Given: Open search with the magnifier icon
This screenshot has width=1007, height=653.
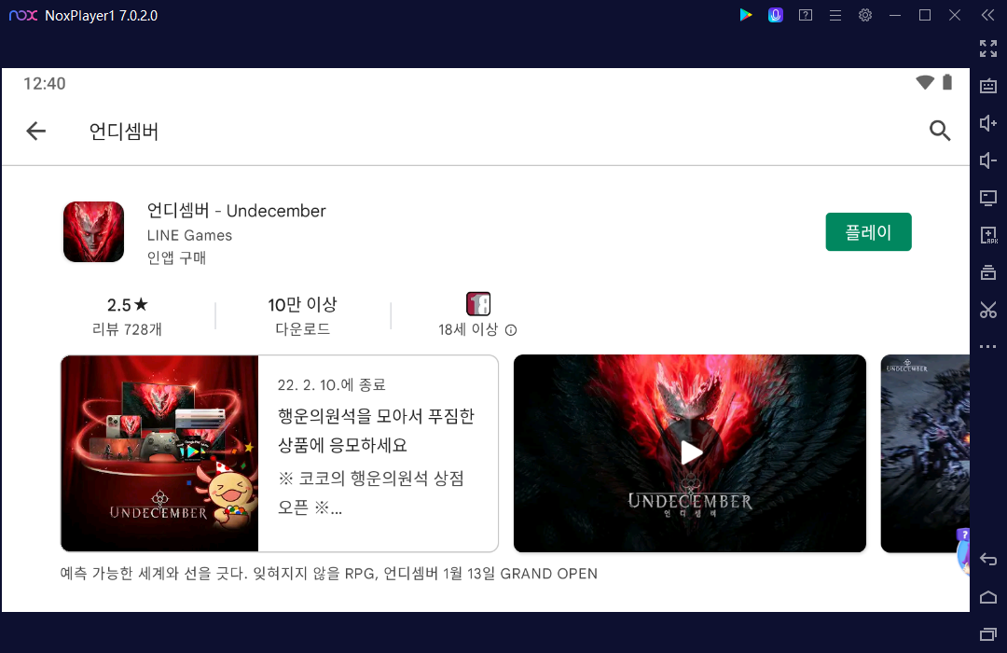Looking at the screenshot, I should pyautogui.click(x=940, y=131).
